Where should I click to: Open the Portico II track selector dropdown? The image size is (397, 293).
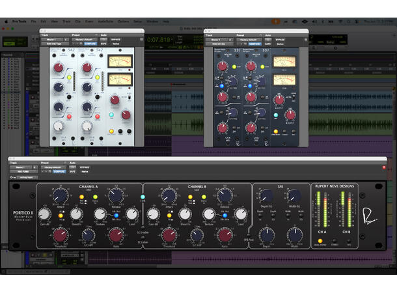(21, 167)
